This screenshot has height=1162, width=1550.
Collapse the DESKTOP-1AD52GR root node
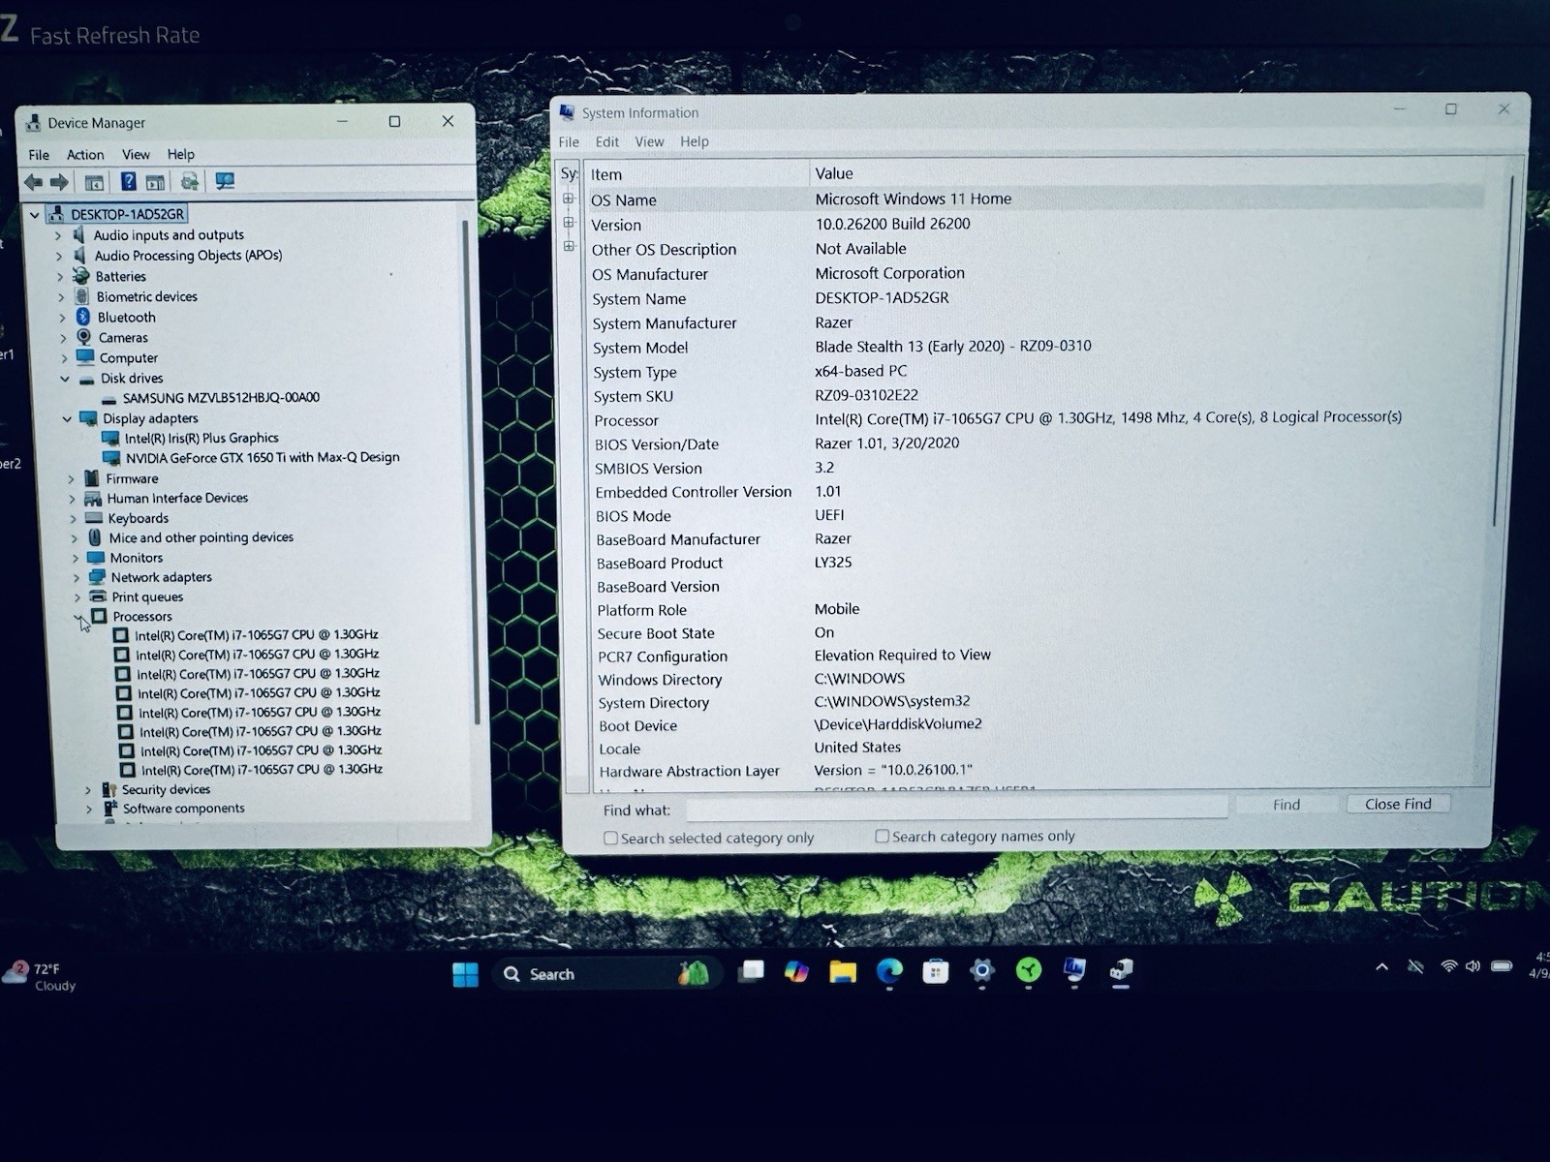35,214
